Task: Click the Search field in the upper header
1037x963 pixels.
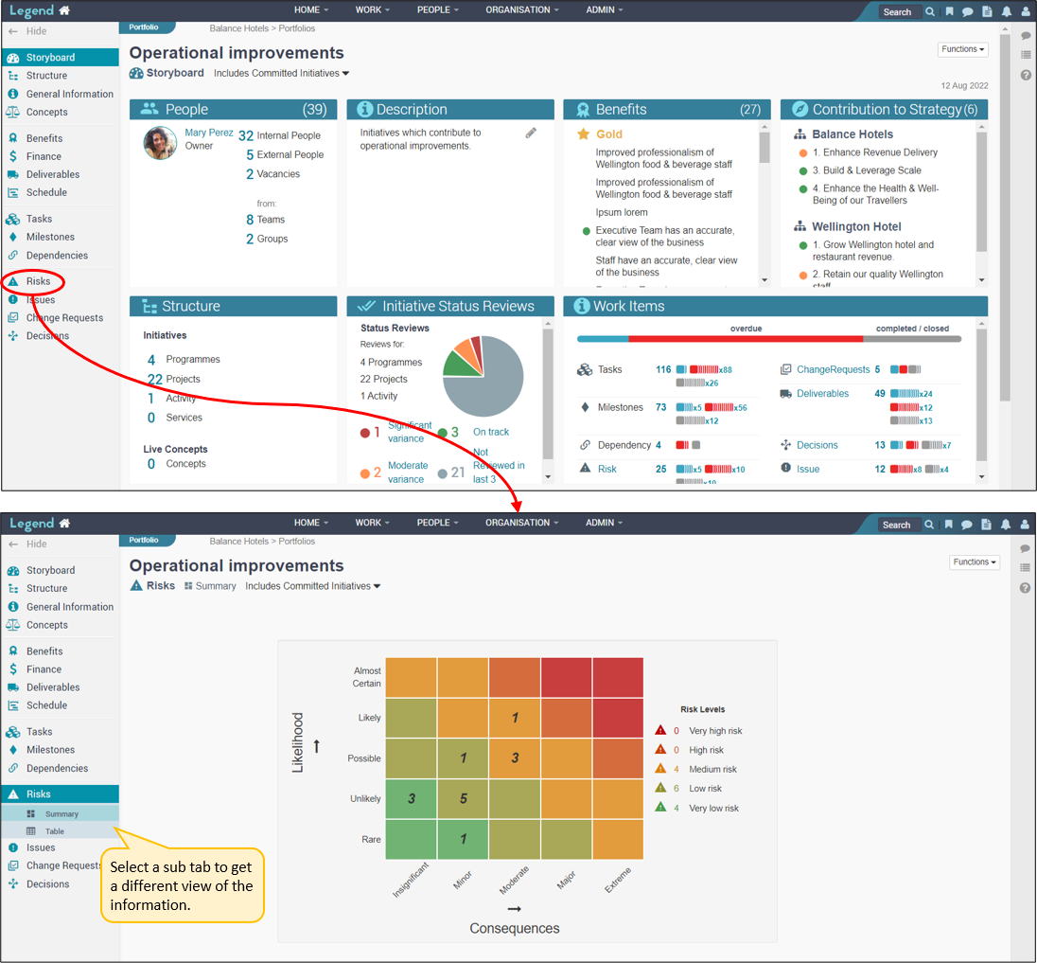Action: pos(900,12)
